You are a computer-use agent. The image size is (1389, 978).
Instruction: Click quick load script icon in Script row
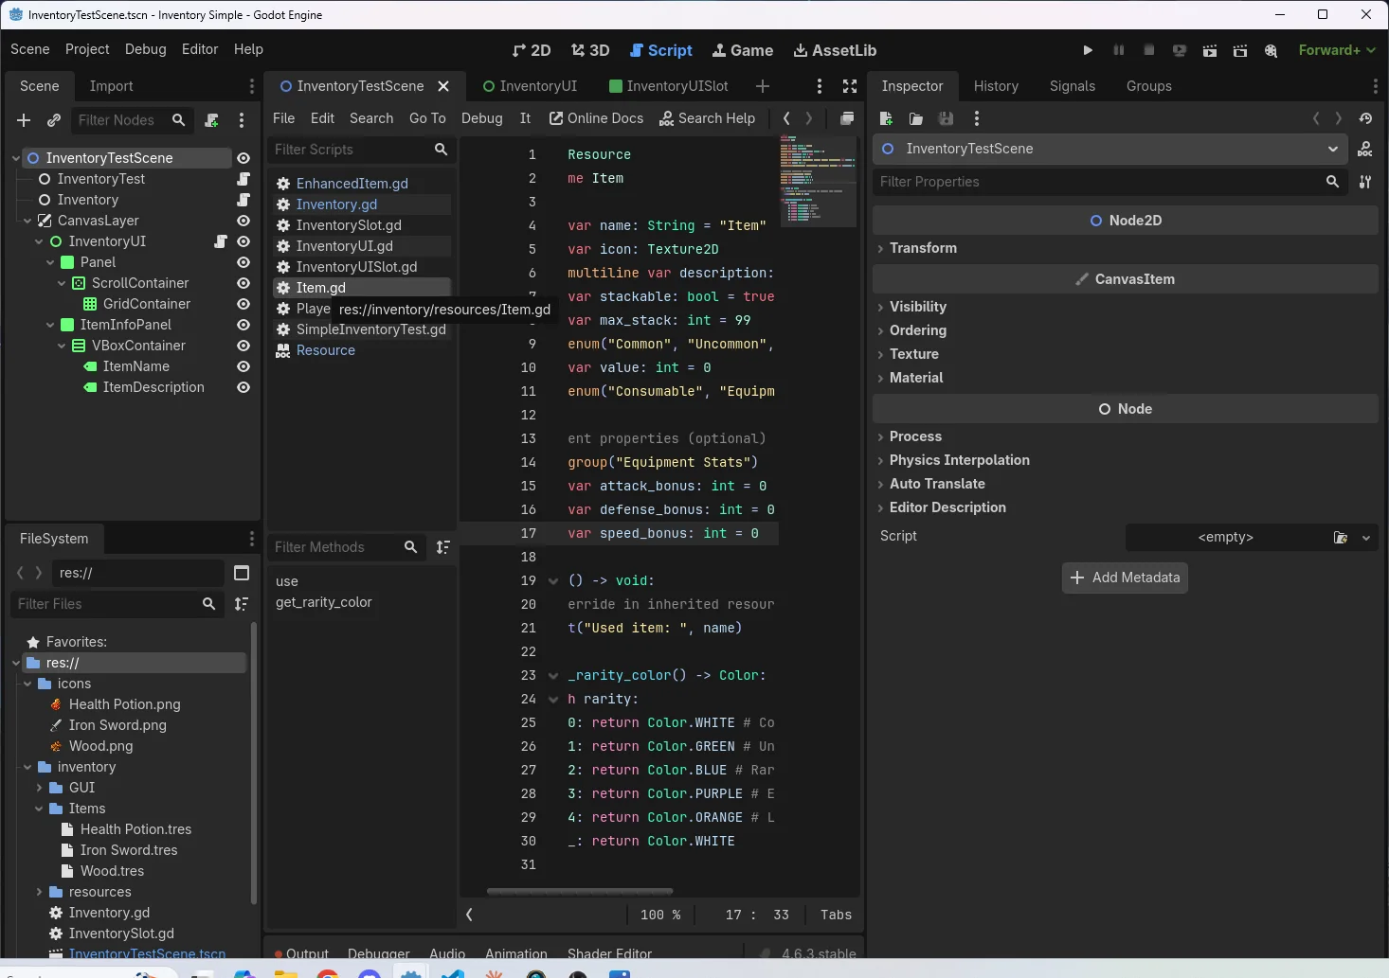pyautogui.click(x=1341, y=538)
